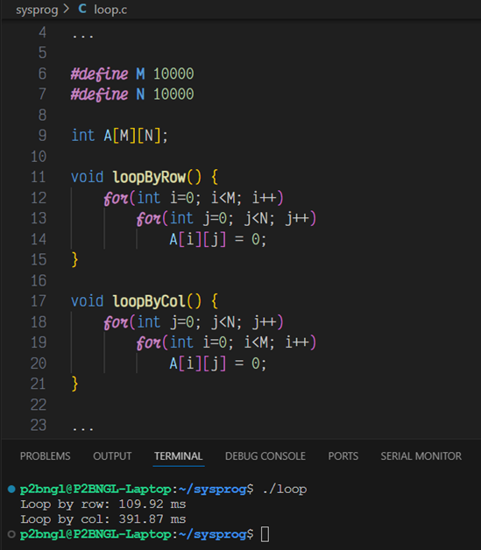481x550 pixels.
Task: Switch to the OUTPUT tab
Action: tap(112, 456)
